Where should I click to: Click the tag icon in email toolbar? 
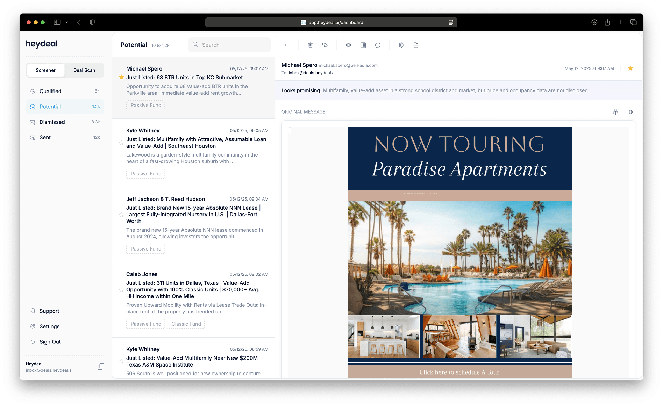click(325, 45)
